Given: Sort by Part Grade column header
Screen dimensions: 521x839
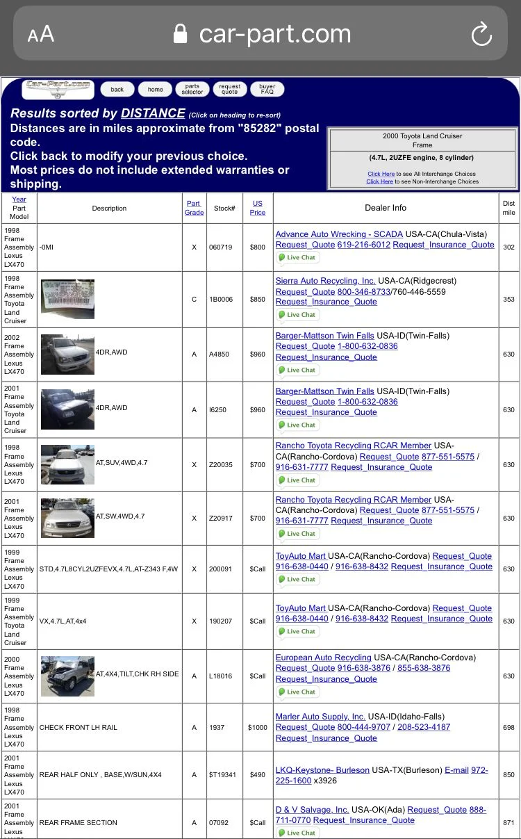Looking at the screenshot, I should (194, 208).
